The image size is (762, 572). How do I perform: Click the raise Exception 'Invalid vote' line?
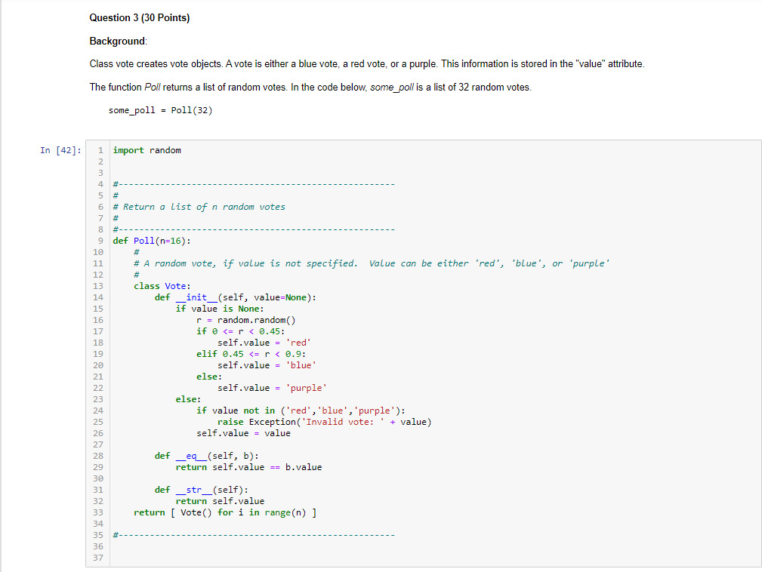pos(324,422)
